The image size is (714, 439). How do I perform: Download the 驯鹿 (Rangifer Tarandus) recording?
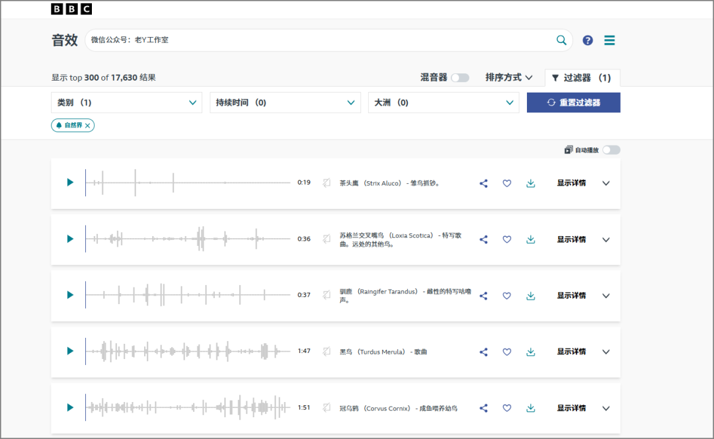pyautogui.click(x=530, y=296)
